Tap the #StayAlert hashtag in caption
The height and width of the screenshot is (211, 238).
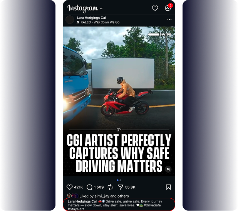coord(76,209)
